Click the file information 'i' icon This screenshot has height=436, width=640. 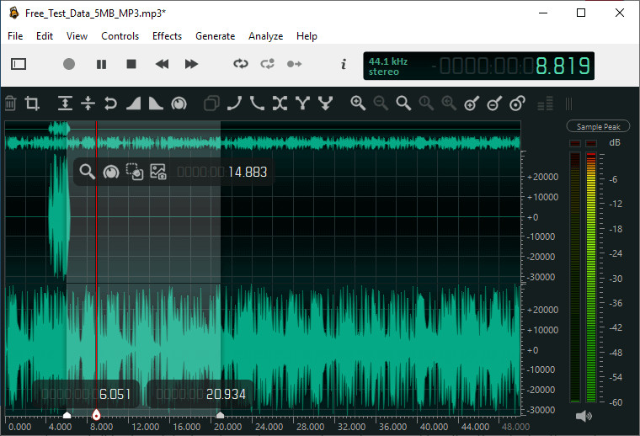point(344,64)
